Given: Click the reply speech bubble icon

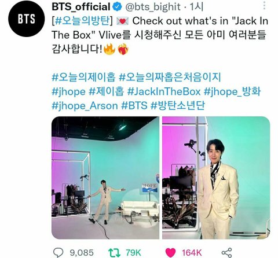Looking at the screenshot, I should click(x=58, y=252).
